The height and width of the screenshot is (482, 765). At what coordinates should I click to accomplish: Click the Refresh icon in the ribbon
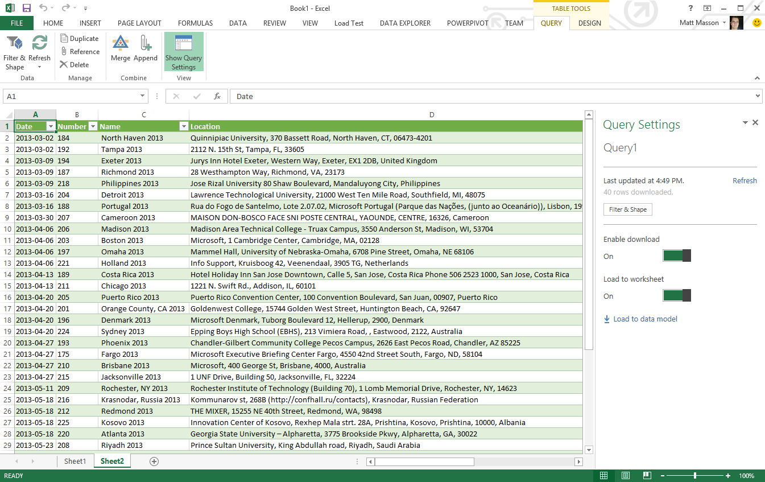(x=39, y=43)
